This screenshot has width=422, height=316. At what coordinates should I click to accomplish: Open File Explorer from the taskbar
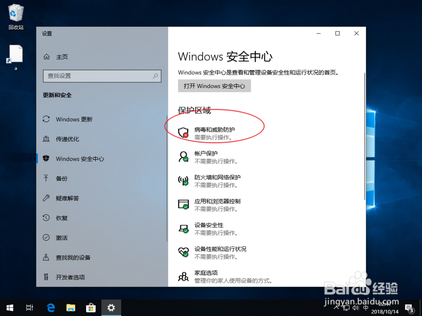click(x=71, y=308)
